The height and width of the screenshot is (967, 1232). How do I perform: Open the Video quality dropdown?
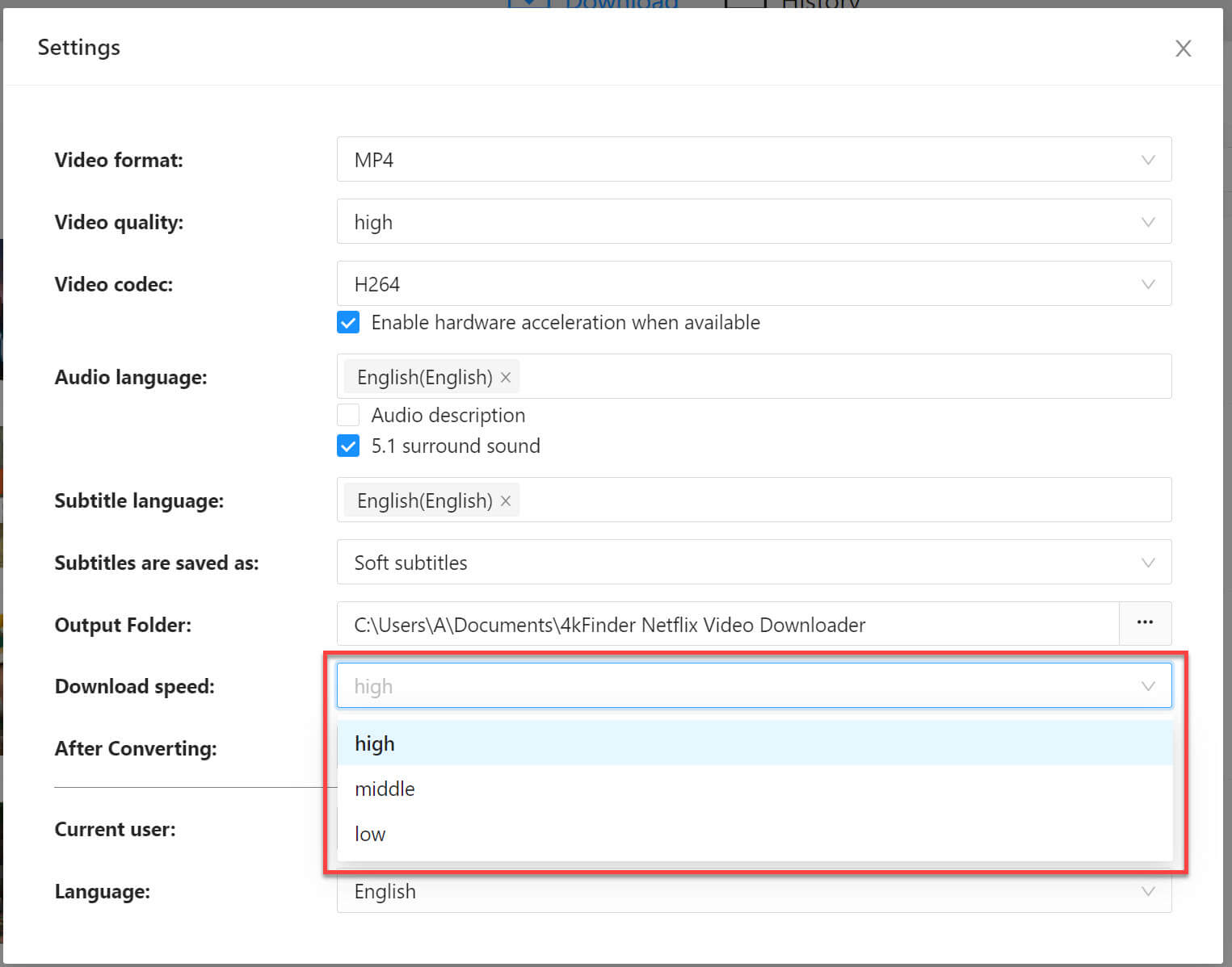coord(754,221)
